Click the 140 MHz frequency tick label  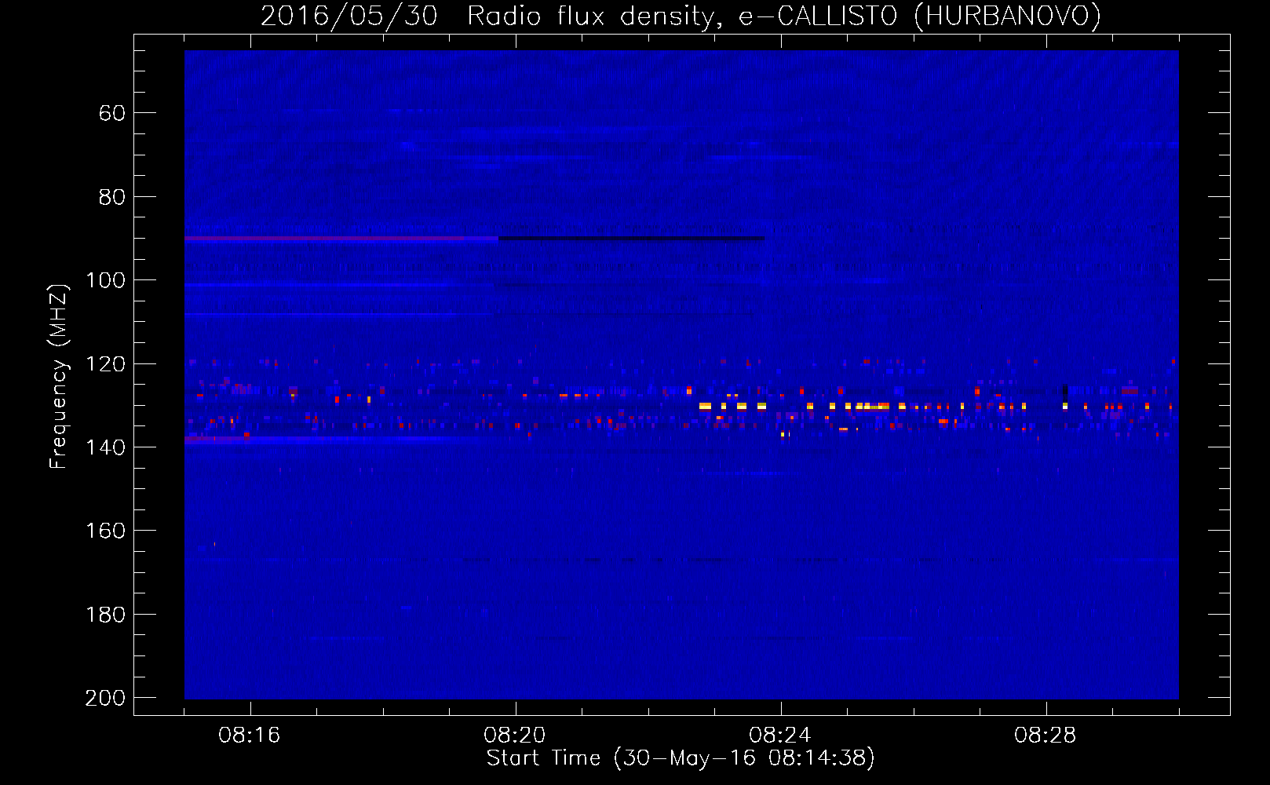(106, 447)
